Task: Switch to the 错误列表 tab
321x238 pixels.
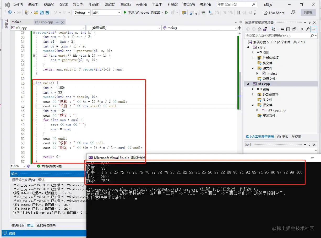Action: 18,225
